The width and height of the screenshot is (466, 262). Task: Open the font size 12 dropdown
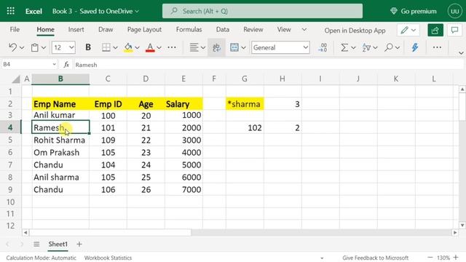tap(71, 47)
